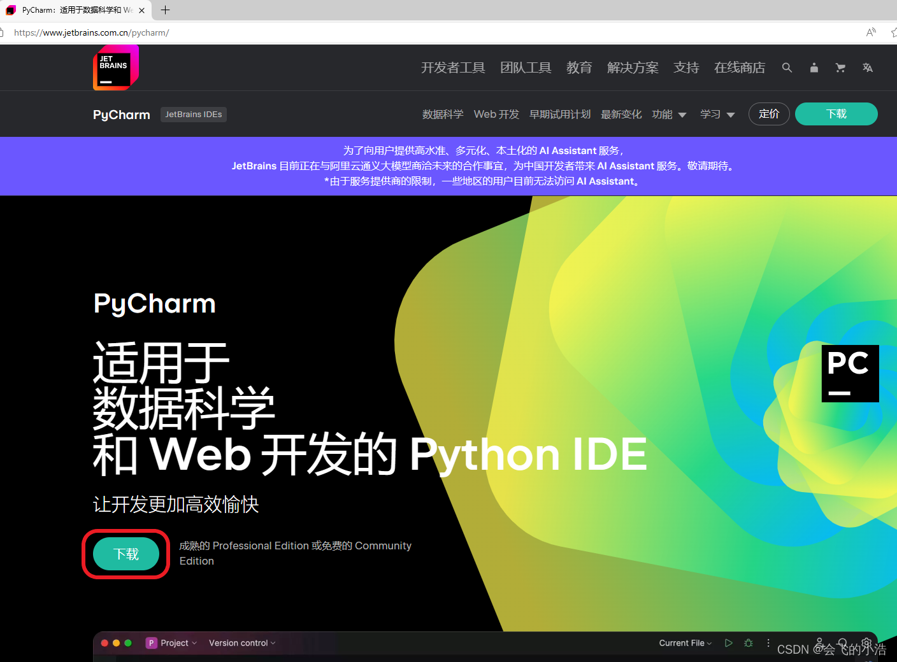Open the 开发者工具 menu
The width and height of the screenshot is (897, 662).
(x=453, y=67)
